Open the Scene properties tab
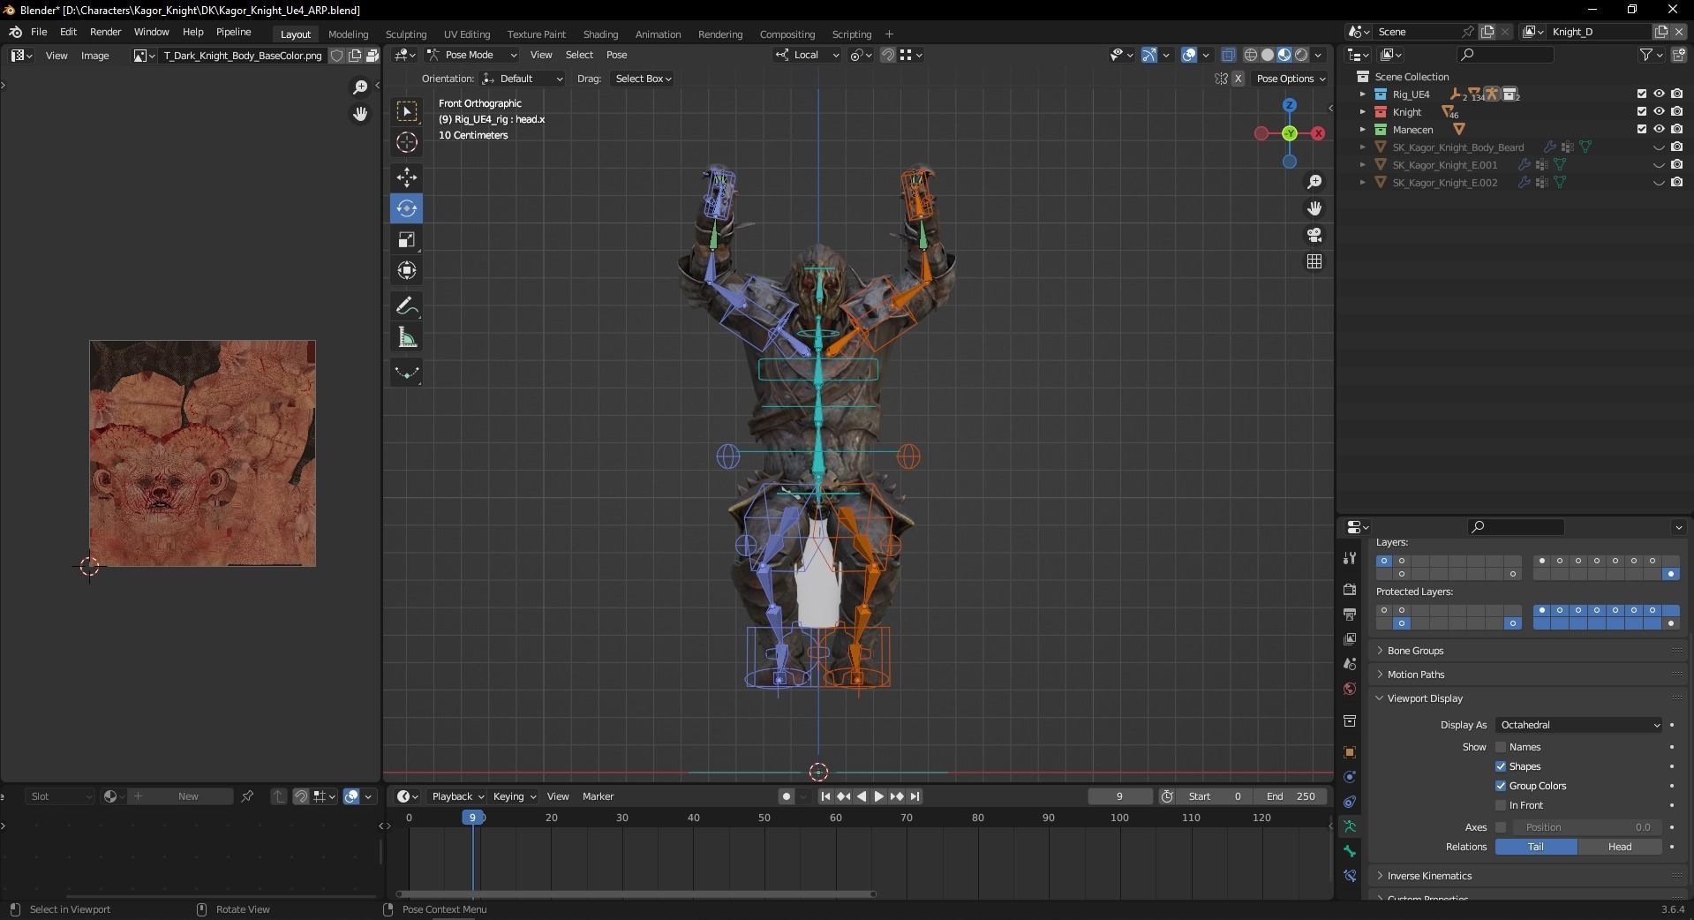1694x920 pixels. point(1349,663)
